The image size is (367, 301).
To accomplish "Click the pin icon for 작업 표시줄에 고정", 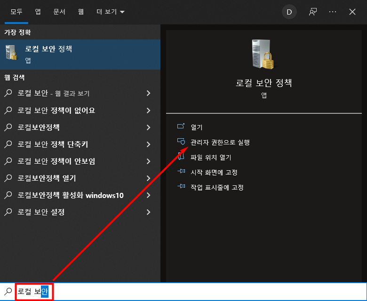I will (x=181, y=186).
